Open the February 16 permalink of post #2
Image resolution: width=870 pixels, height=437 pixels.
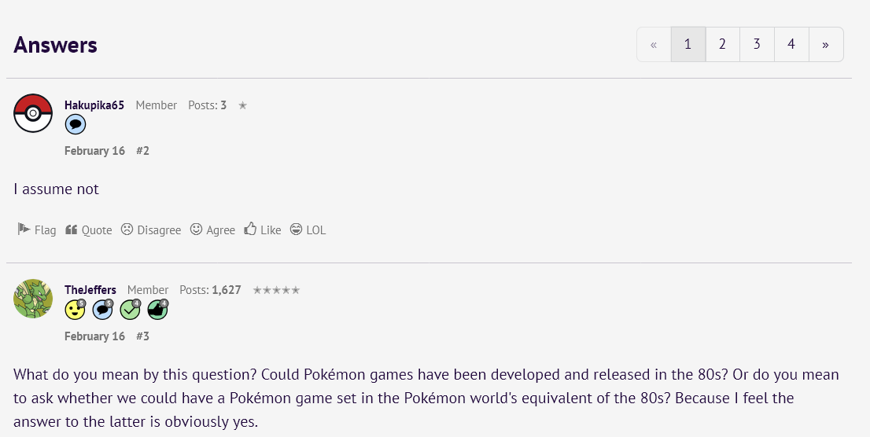(x=95, y=151)
